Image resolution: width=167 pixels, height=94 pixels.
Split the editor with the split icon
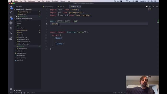point(153,7)
